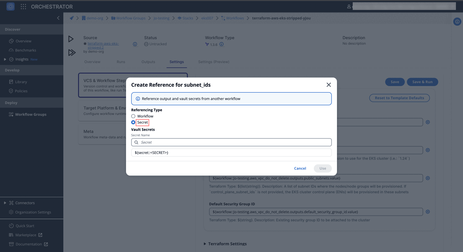Select the Workflow referencing type radio button
The image size is (463, 252).
coord(133,116)
